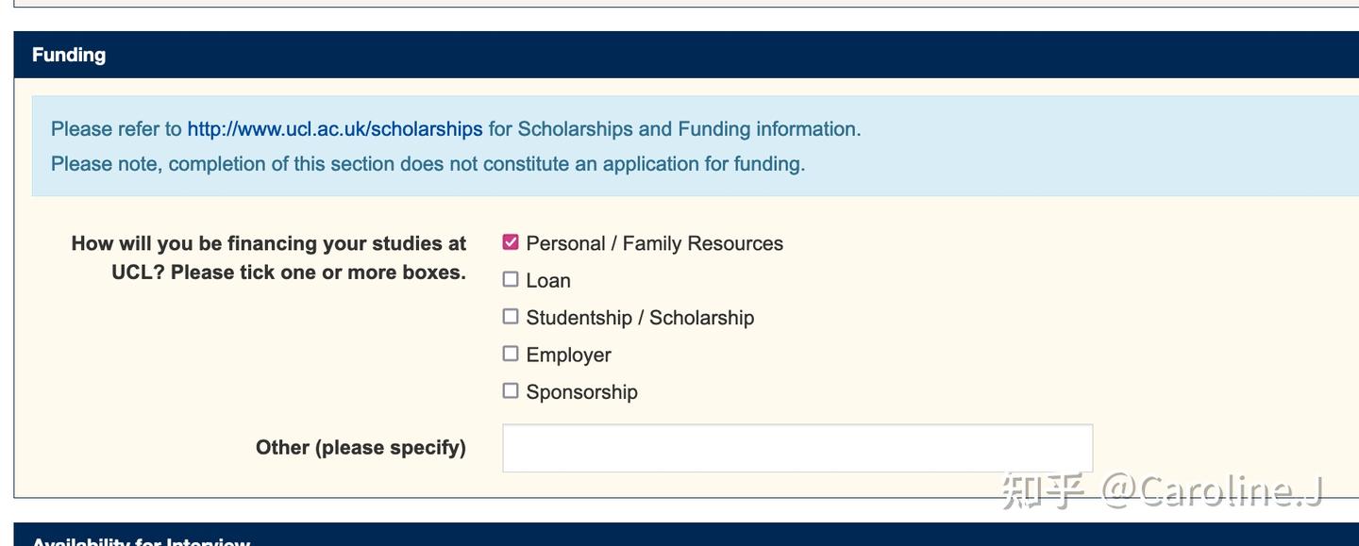The height and width of the screenshot is (546, 1359).
Task: Click the 'Loan' label text
Action: (548, 281)
